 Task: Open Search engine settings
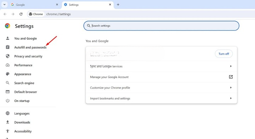coord(24,83)
